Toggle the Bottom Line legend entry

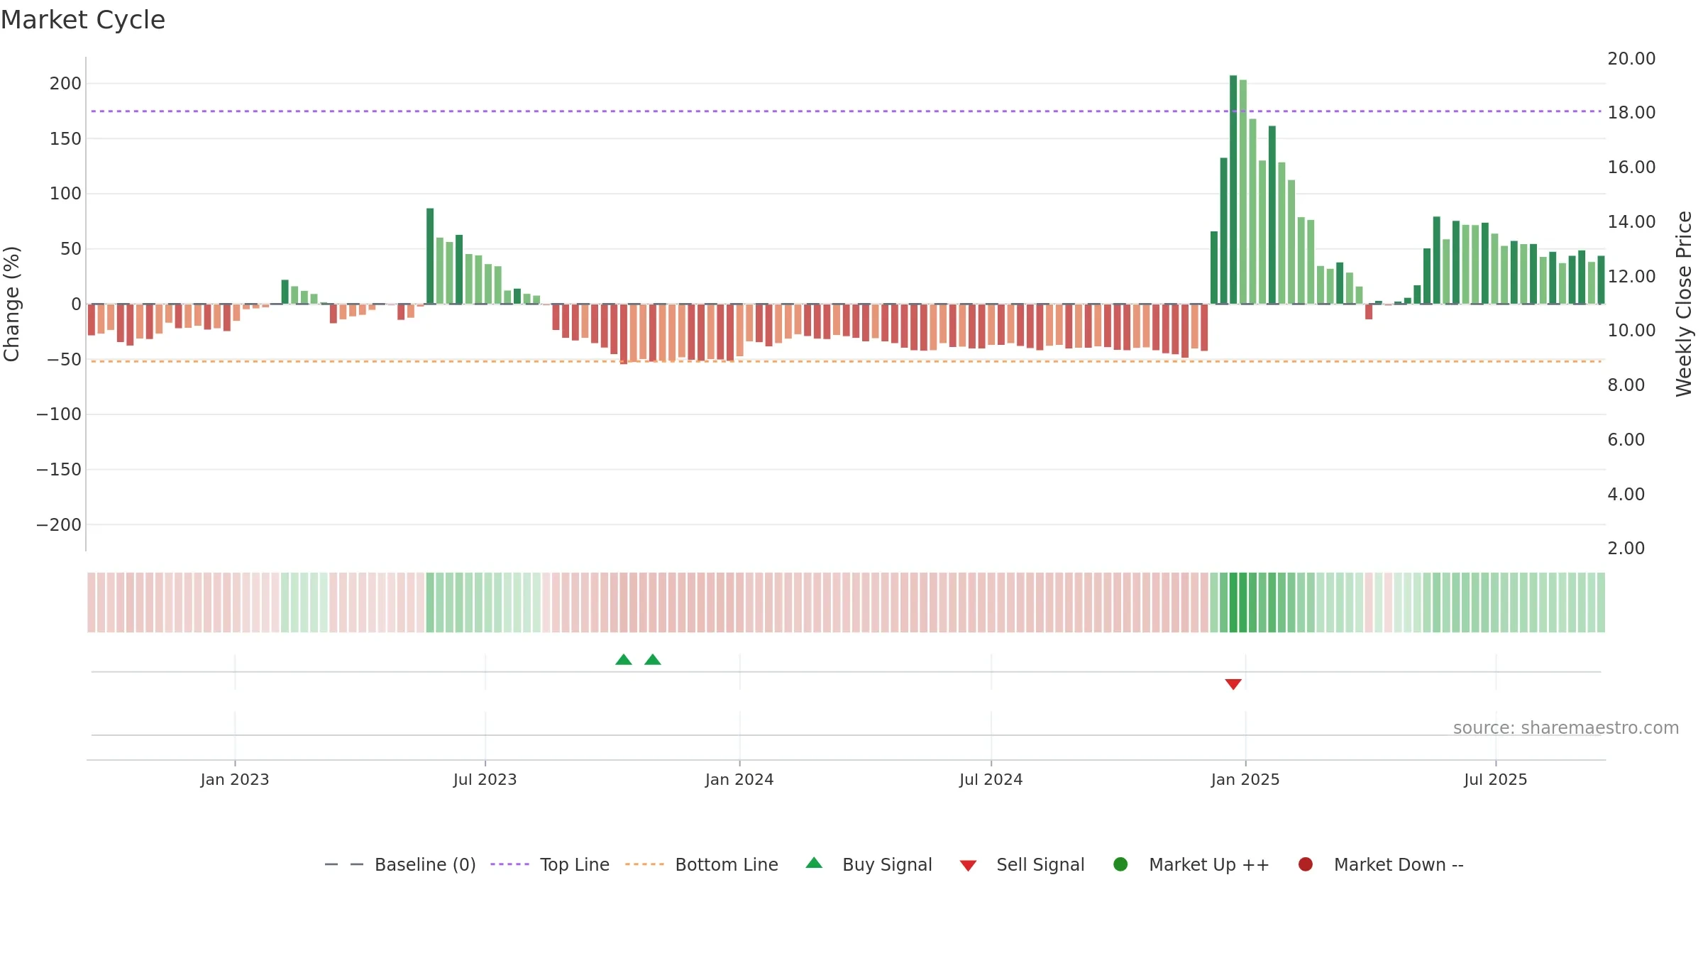pos(702,864)
